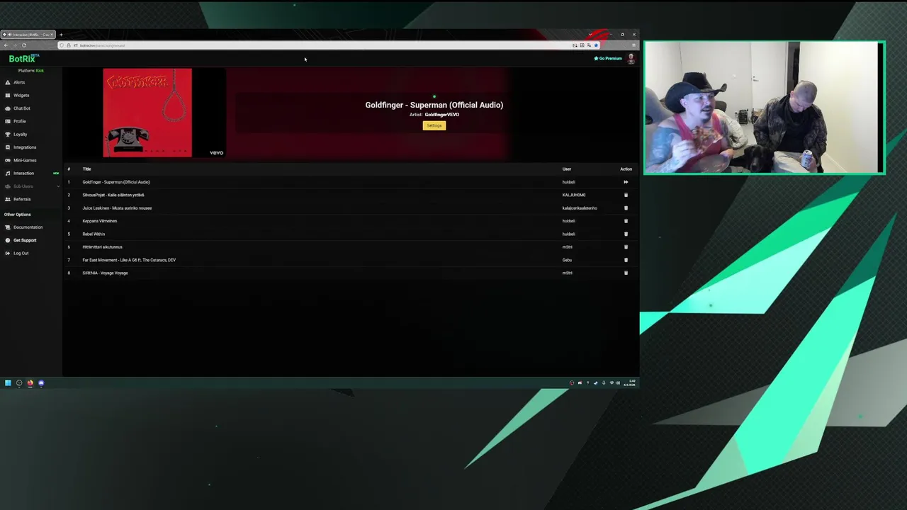
Task: Click 'Goldfinger - Superman (Official Audio)' row title
Action: point(116,182)
